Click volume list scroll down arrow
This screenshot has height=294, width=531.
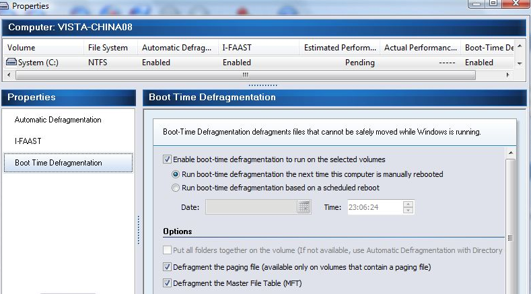(520, 63)
